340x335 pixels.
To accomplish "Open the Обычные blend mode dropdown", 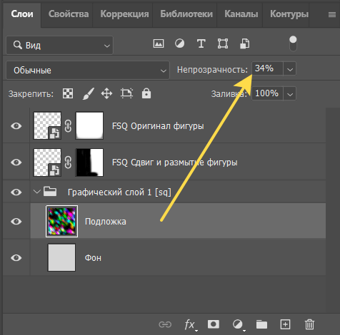I will 88,70.
